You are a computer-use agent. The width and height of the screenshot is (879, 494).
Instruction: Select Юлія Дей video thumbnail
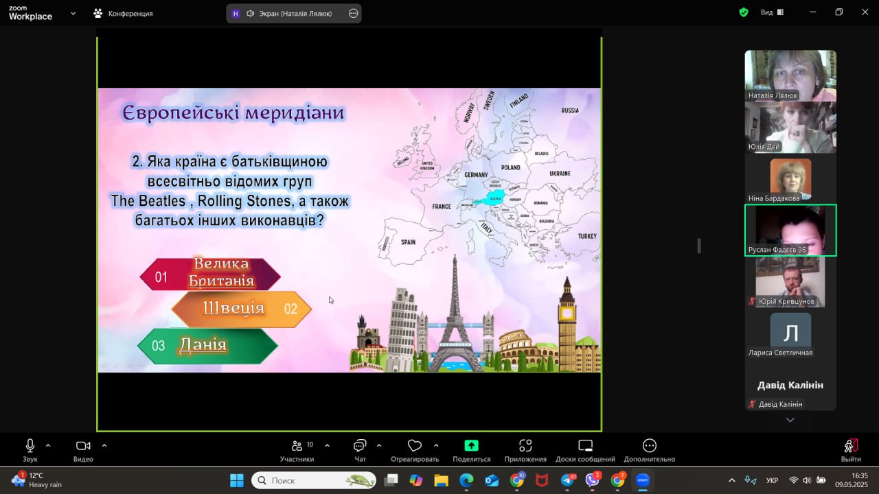[x=790, y=127]
